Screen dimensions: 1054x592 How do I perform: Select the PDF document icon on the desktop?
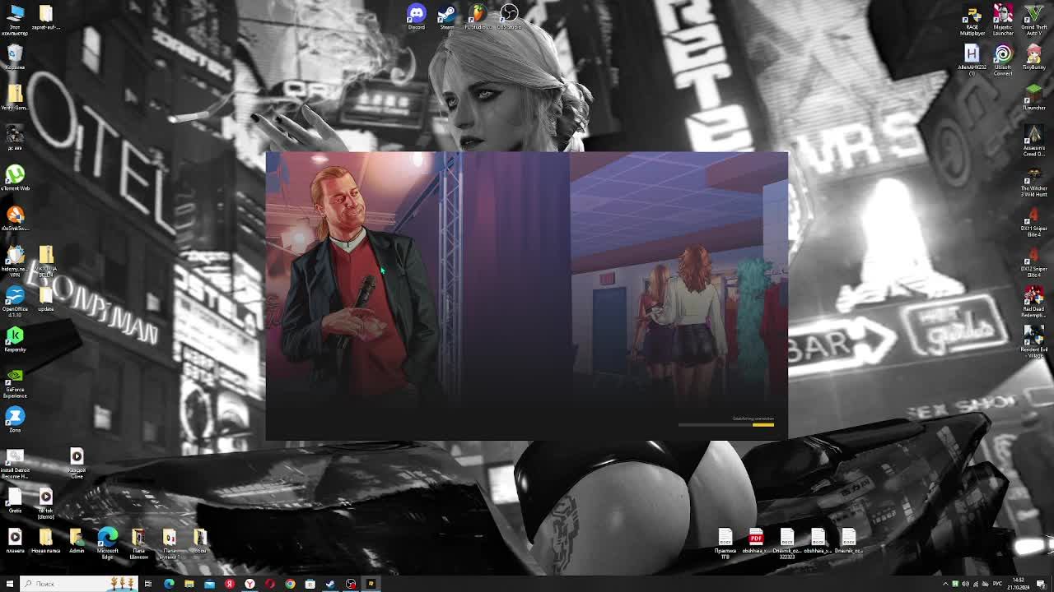(756, 540)
